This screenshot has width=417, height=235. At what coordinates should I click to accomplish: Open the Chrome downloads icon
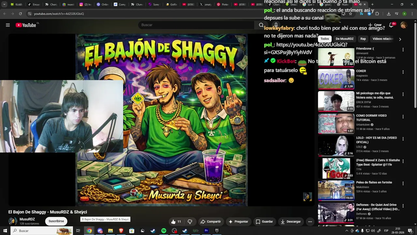pyautogui.click(x=389, y=14)
